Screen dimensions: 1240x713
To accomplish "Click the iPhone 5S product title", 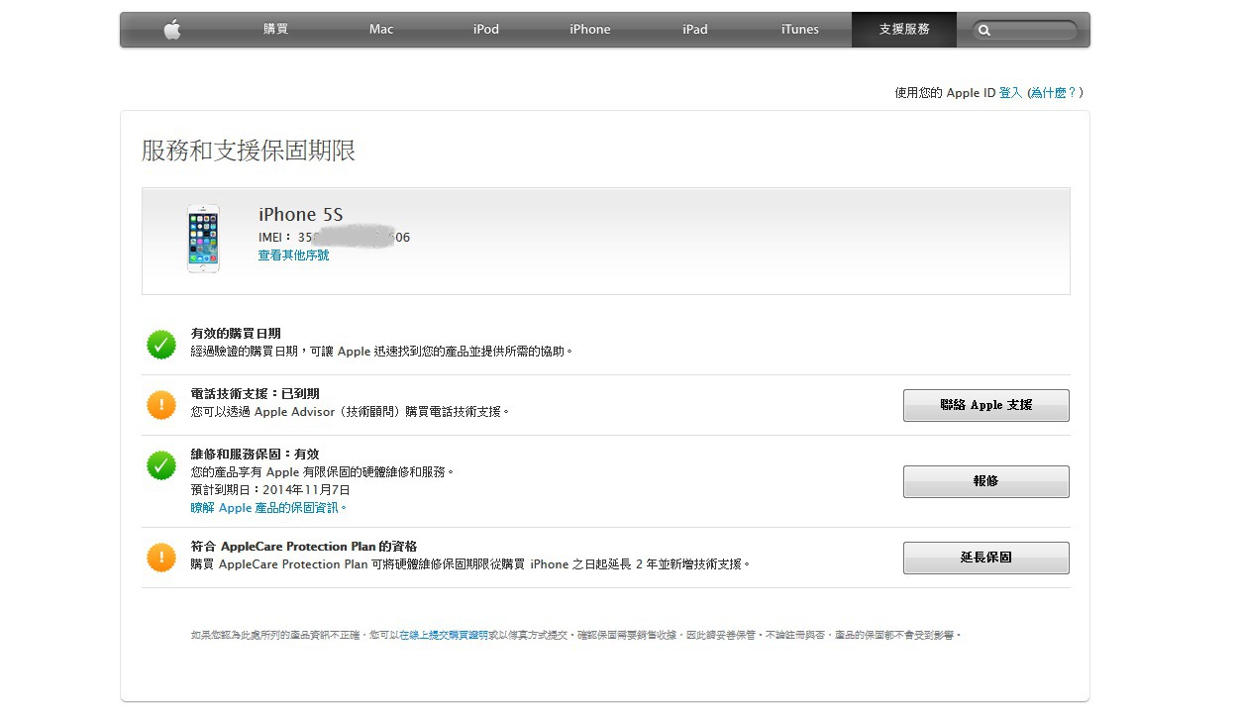I will (301, 214).
